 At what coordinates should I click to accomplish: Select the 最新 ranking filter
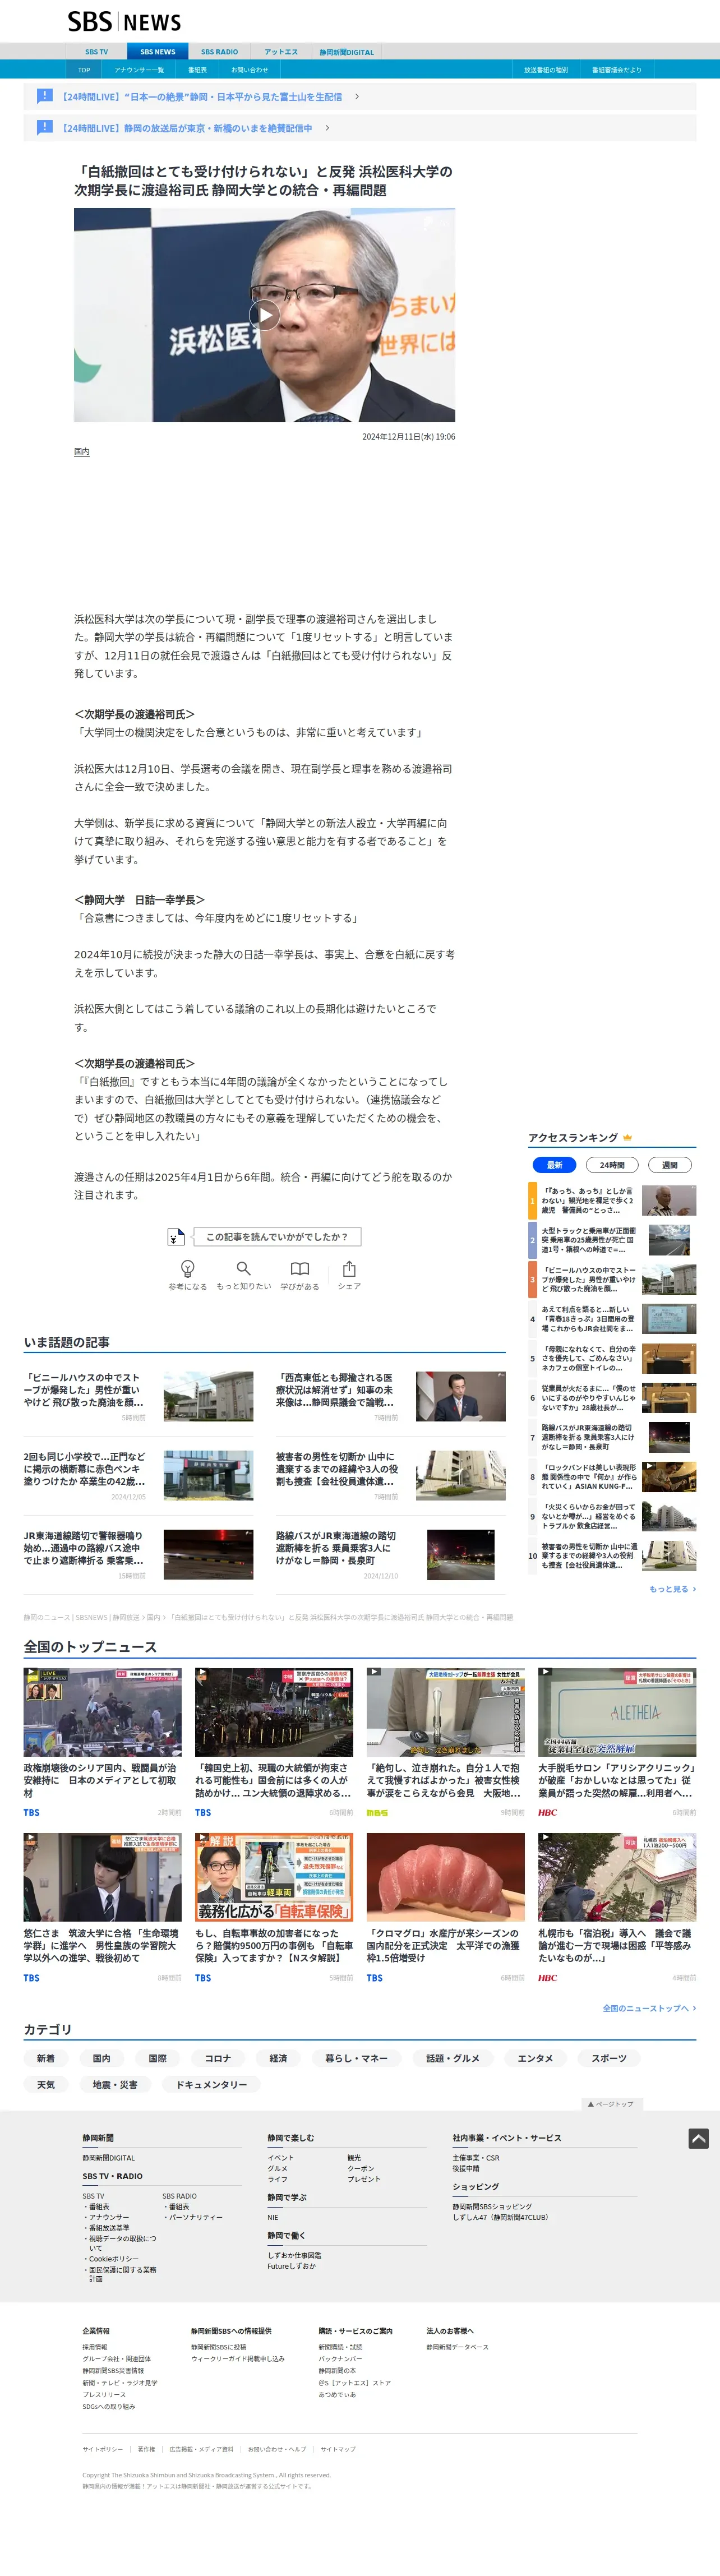pyautogui.click(x=554, y=1164)
